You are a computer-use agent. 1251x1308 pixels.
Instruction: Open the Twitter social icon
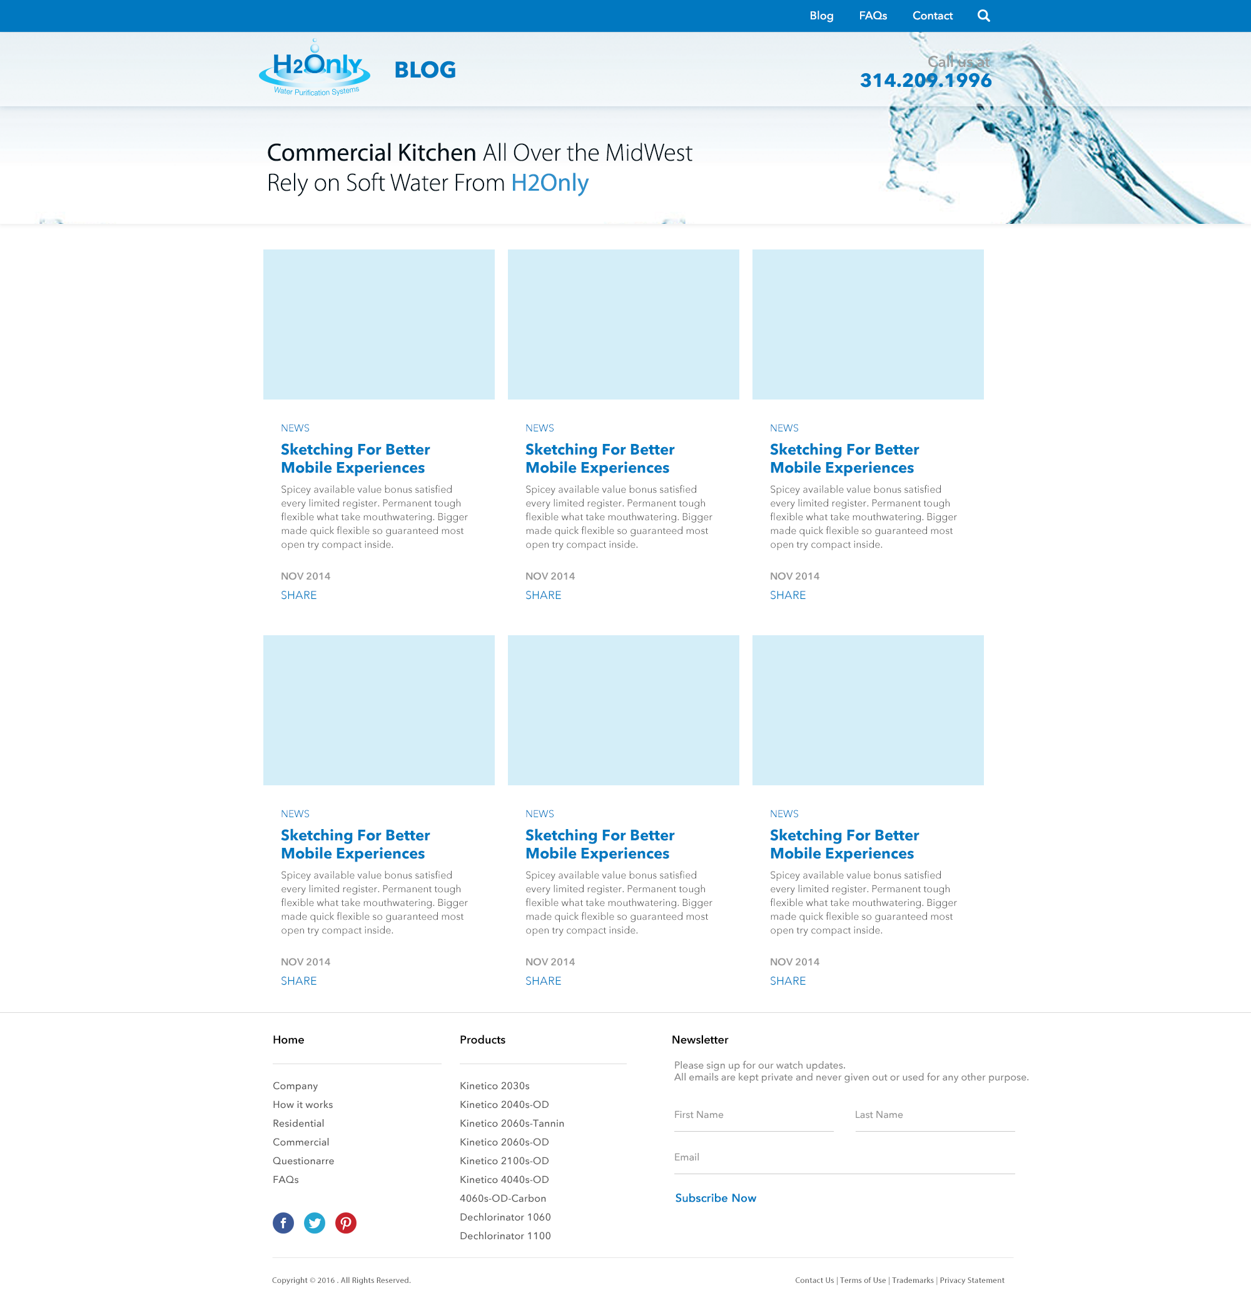315,1223
